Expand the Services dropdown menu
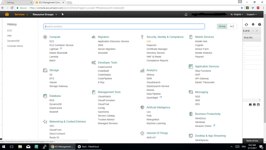The width and height of the screenshot is (266, 150). 21,14
